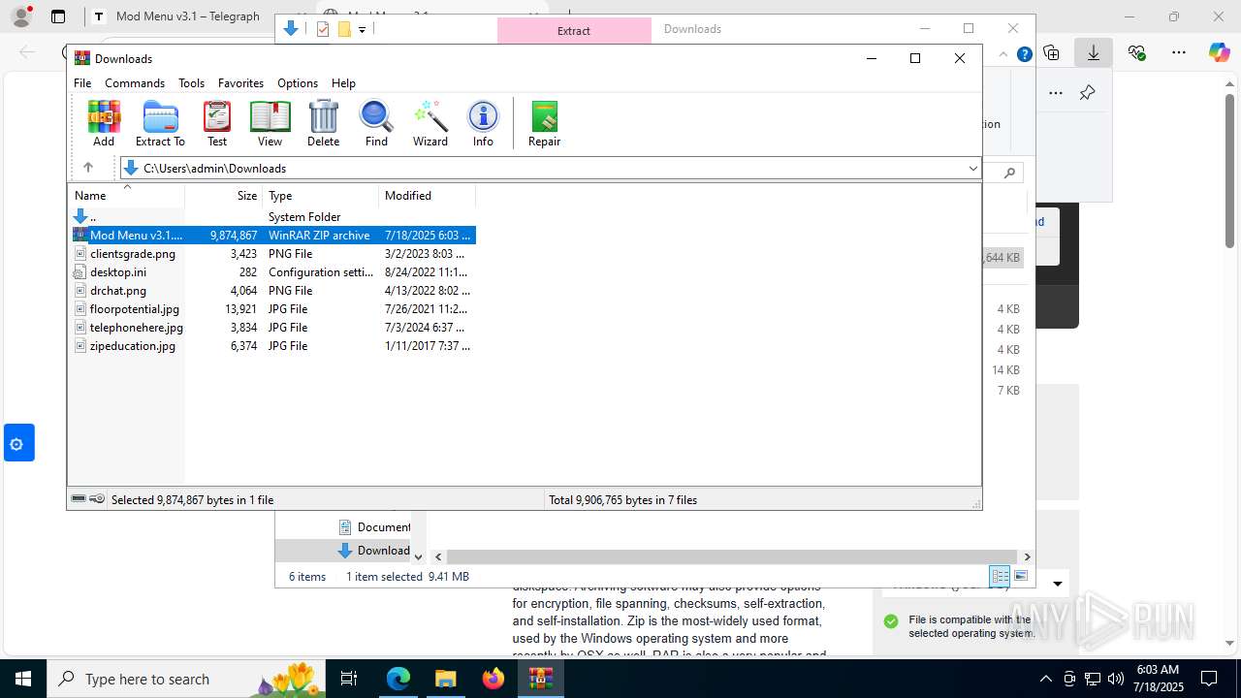Select telephonehere.jpg file

(x=137, y=328)
